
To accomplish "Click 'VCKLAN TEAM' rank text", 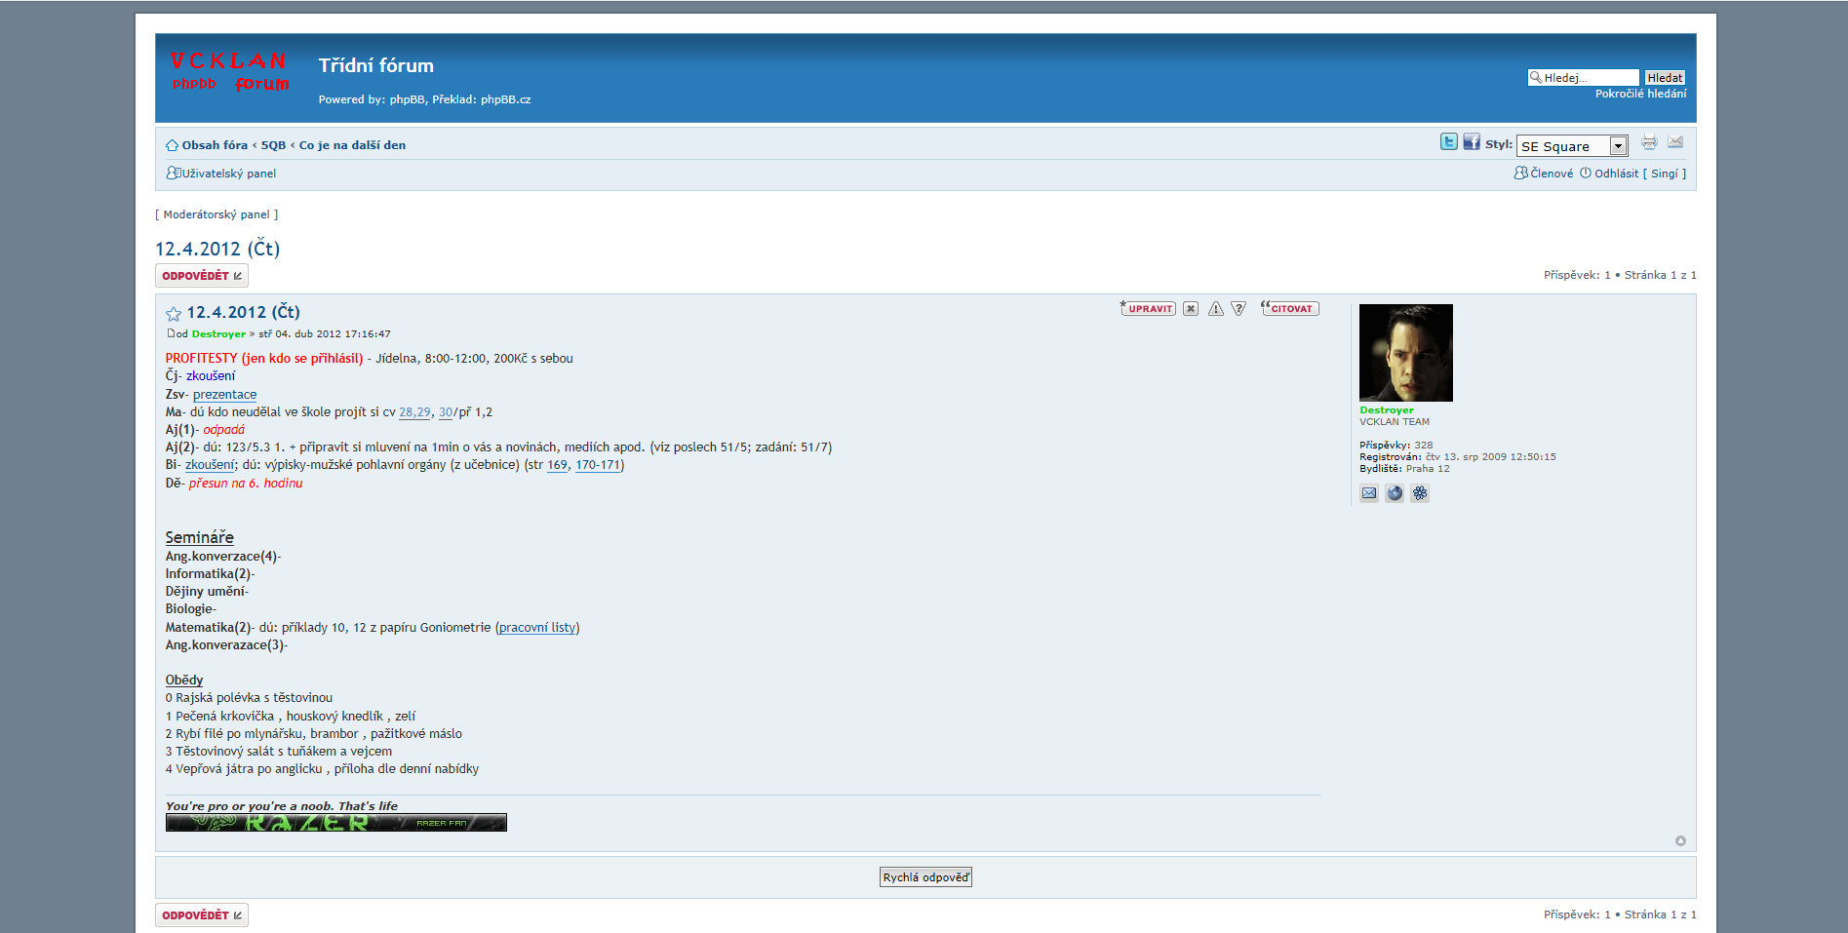I will tap(1395, 422).
